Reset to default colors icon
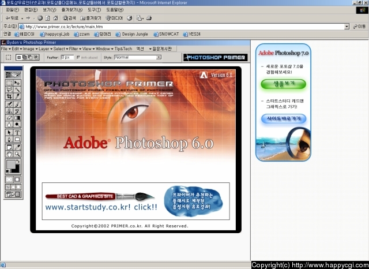This screenshot has width=369, height=269. point(7,171)
